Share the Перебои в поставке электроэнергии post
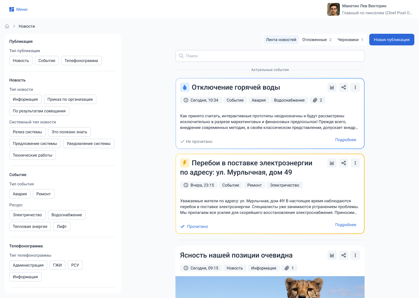 344,163
